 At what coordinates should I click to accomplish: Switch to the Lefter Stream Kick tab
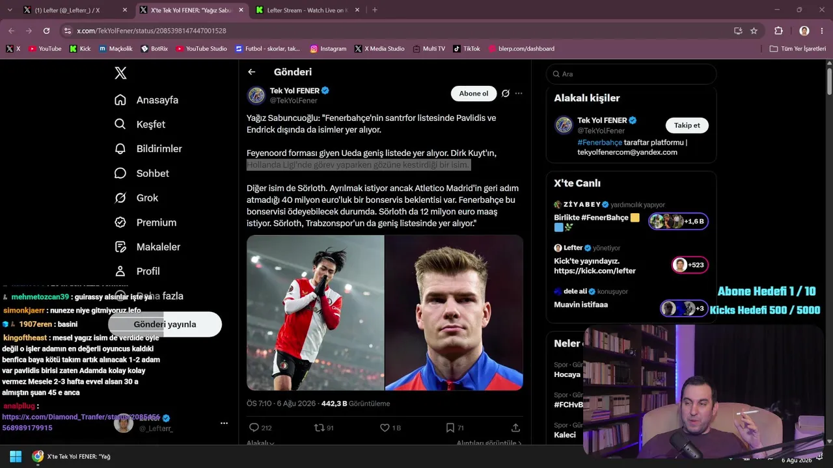pyautogui.click(x=307, y=10)
